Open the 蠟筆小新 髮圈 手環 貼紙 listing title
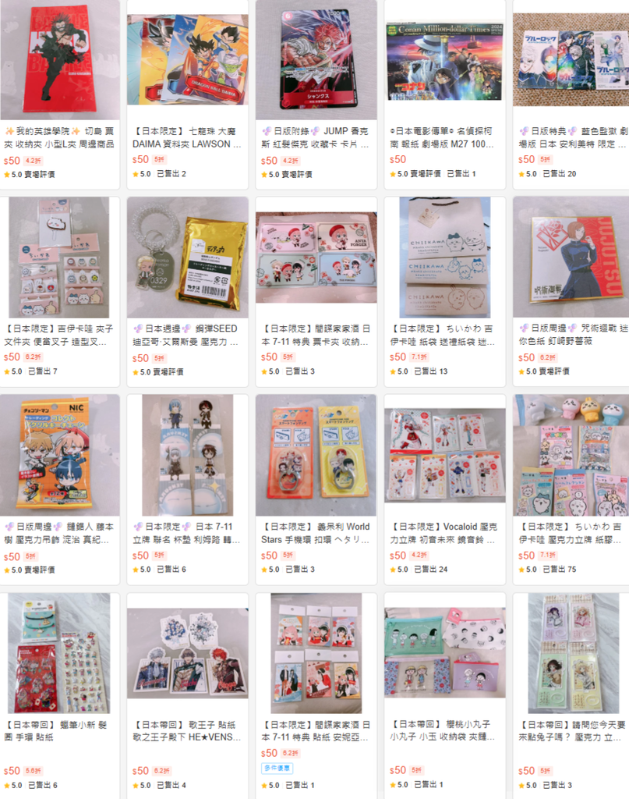The image size is (629, 799). [x=56, y=730]
